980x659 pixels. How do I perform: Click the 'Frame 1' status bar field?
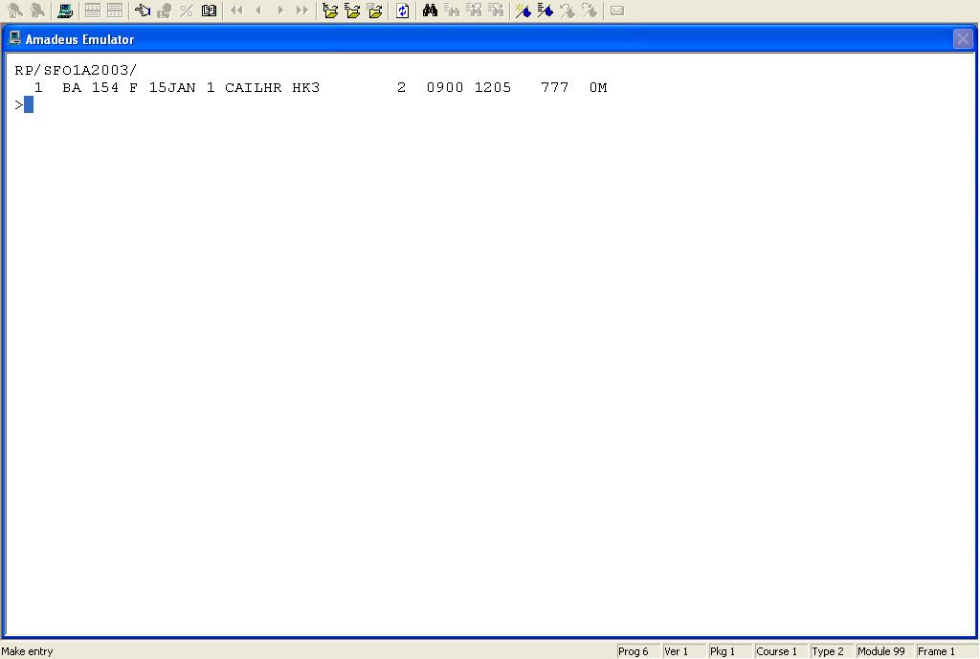click(947, 651)
